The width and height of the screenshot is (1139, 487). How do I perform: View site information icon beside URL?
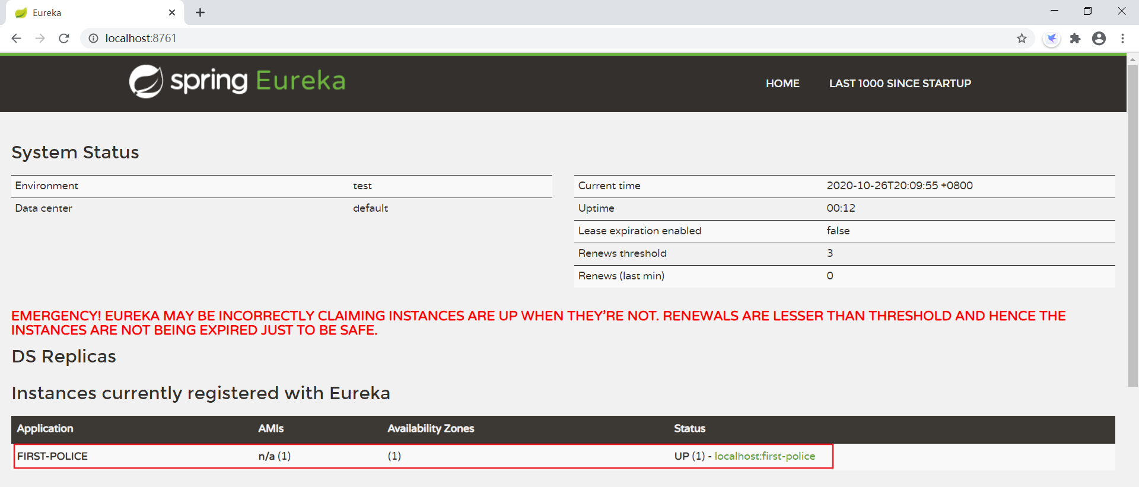[93, 39]
